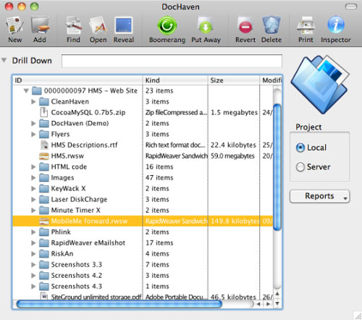Click the Revert toolbar icon
The width and height of the screenshot is (362, 320).
pyautogui.click(x=245, y=25)
